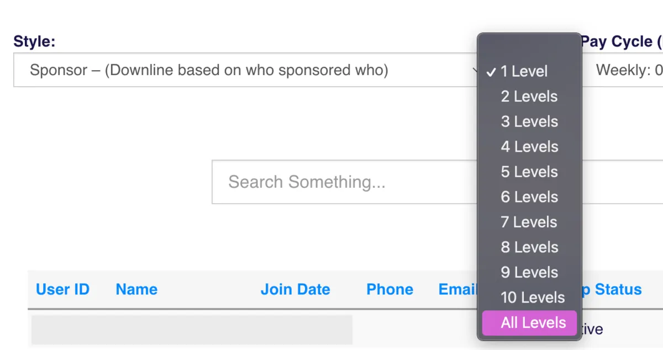Sort table by Name column header

136,289
